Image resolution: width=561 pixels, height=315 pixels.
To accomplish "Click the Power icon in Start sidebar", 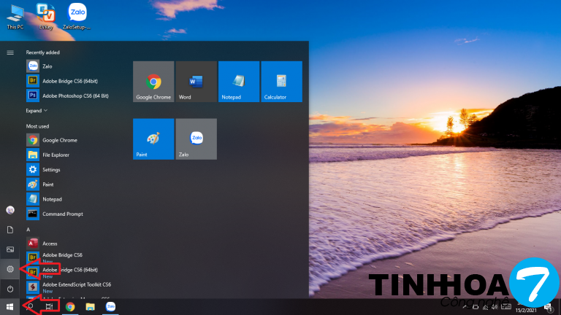I will tap(10, 289).
